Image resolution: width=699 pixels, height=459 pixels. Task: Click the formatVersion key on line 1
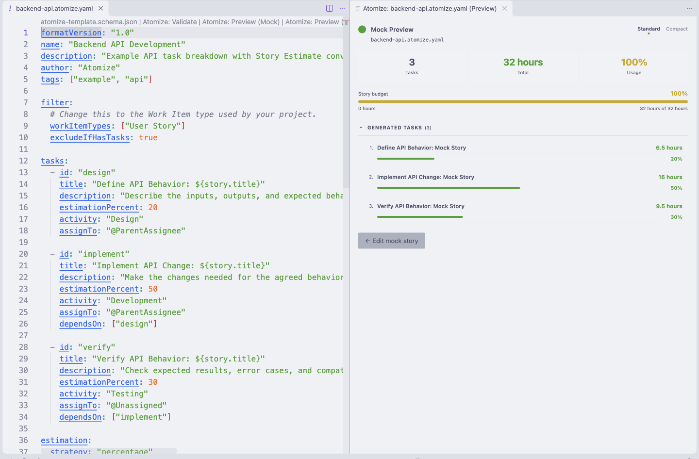(71, 33)
